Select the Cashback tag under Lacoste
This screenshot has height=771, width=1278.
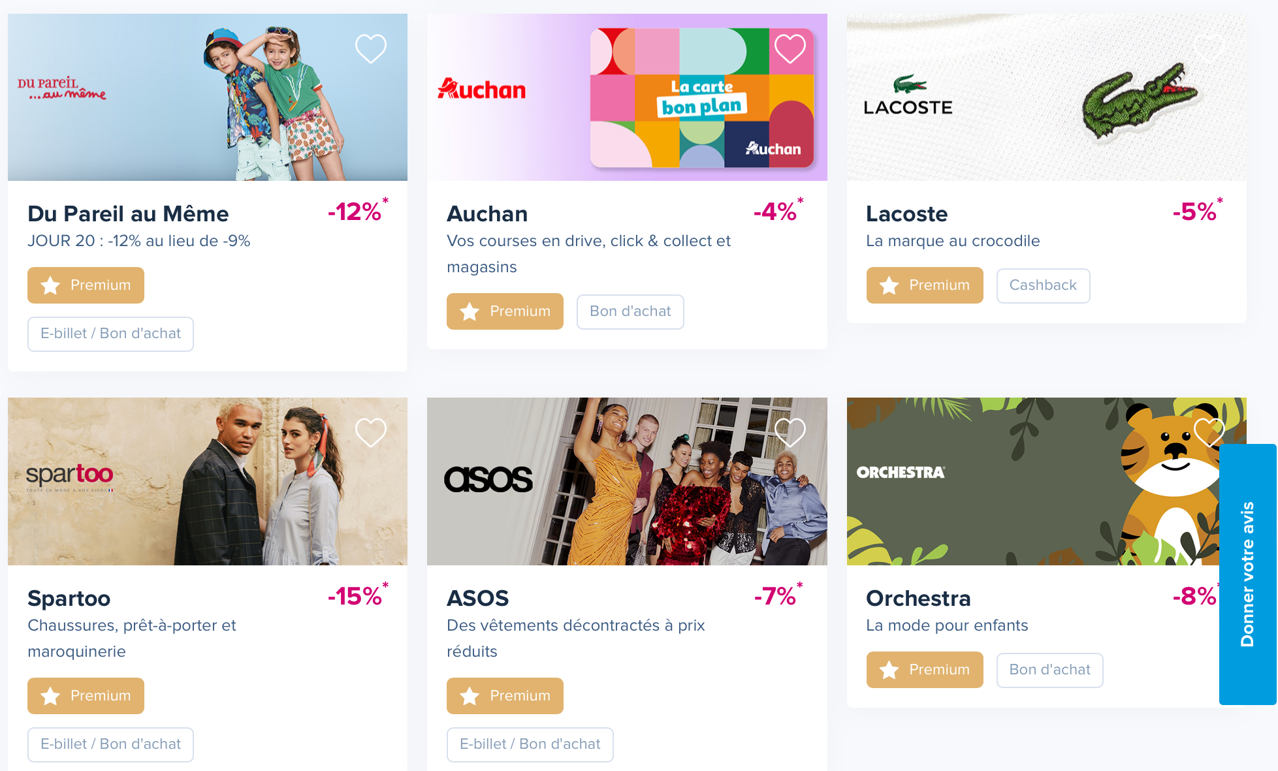pyautogui.click(x=1043, y=286)
